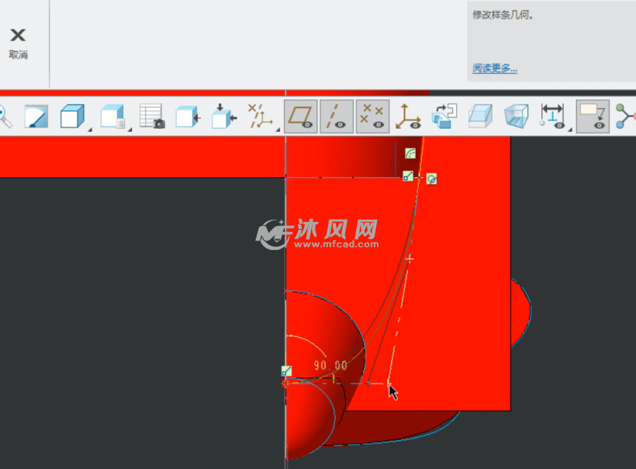Expand the Datum Display Filters dropdown arrow
636x469 pixels.
278,130
